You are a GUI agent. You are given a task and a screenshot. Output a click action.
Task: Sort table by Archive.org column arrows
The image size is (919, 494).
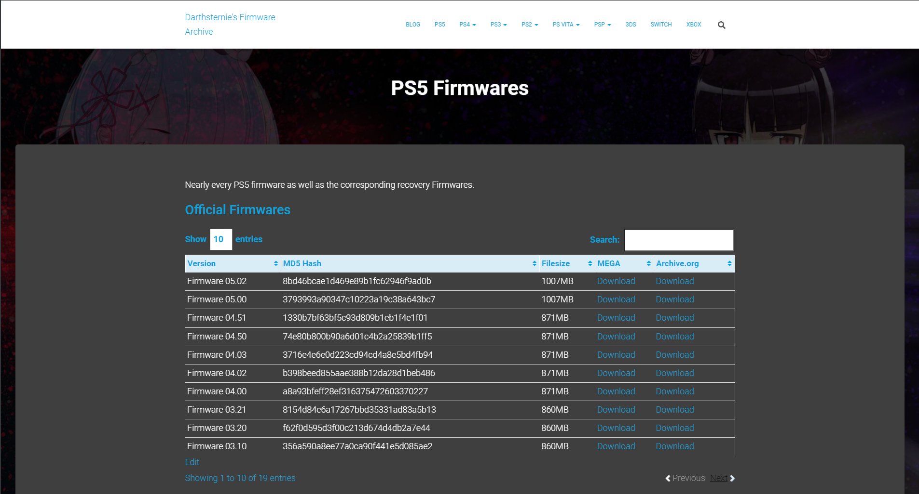(x=729, y=263)
